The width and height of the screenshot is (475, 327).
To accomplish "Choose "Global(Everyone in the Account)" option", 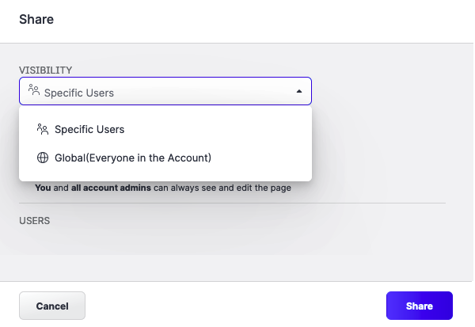I will 133,158.
